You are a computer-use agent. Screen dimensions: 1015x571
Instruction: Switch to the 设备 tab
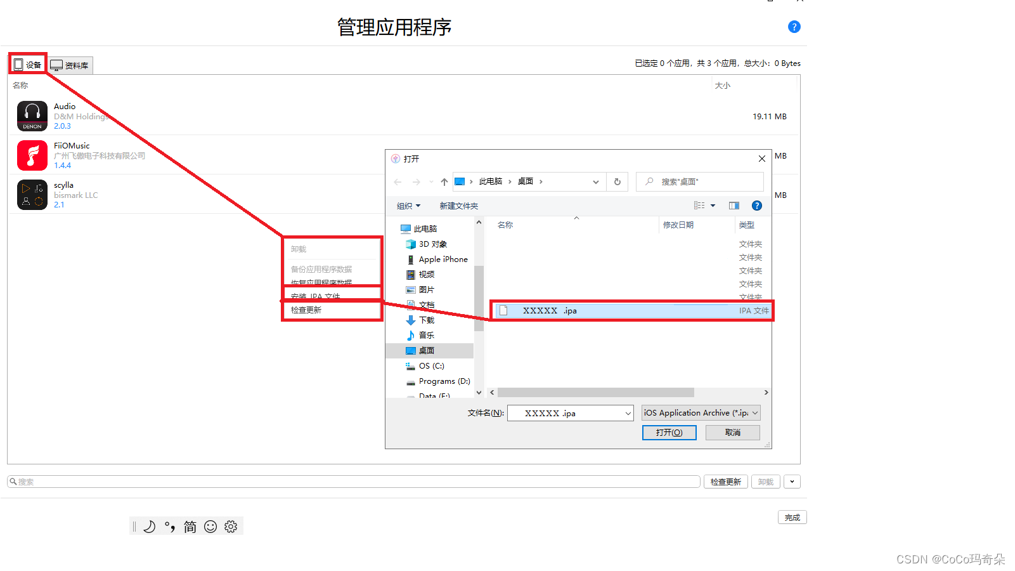(x=28, y=65)
